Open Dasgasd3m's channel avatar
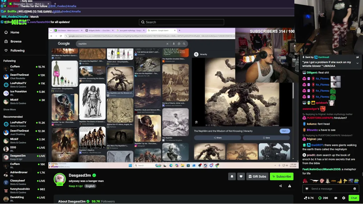The width and height of the screenshot is (363, 204). pyautogui.click(x=60, y=179)
